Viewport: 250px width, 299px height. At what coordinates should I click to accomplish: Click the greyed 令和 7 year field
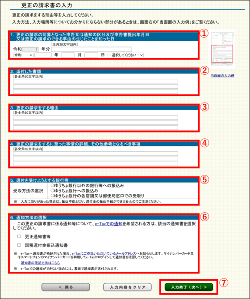30,49
